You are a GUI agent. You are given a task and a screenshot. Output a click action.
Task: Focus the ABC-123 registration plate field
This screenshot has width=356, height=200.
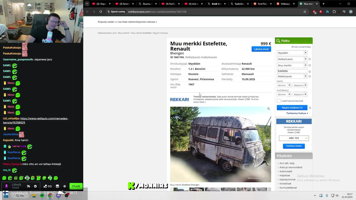click(x=294, y=138)
